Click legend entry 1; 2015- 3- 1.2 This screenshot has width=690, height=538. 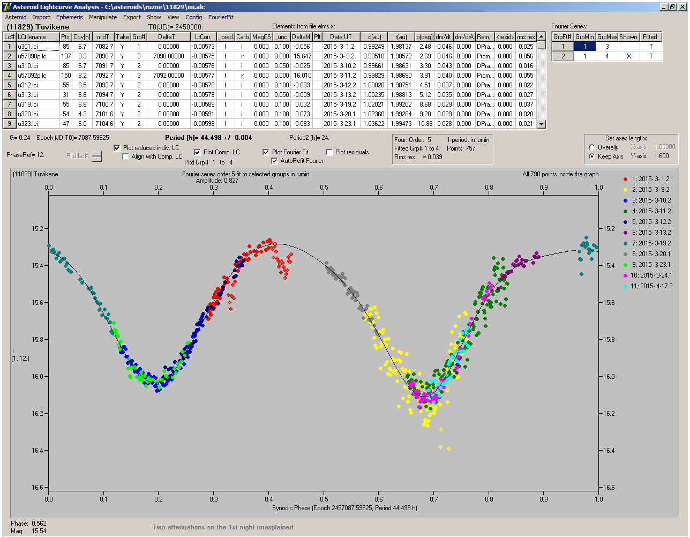click(x=647, y=179)
